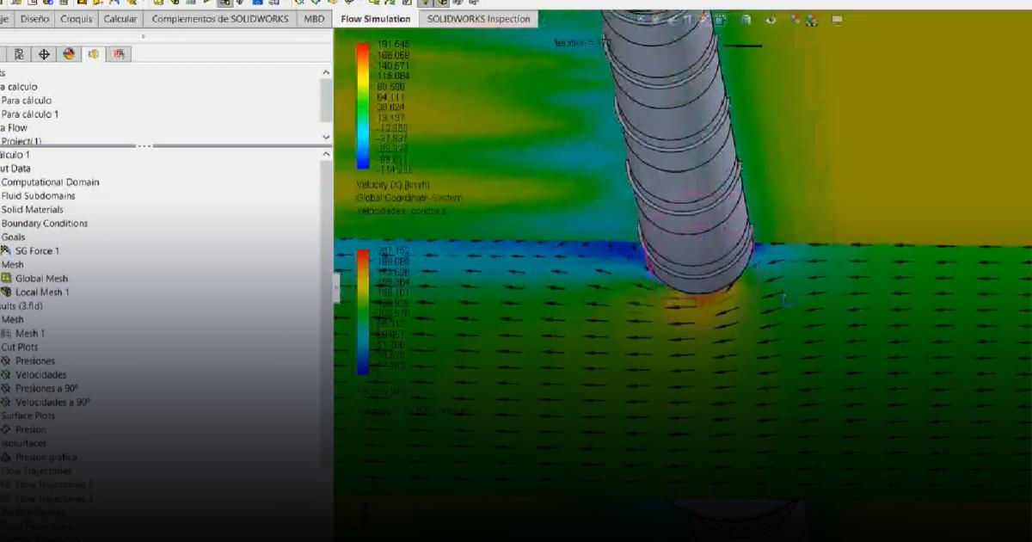This screenshot has width=1032, height=542.
Task: Select the Flow Simulation analysis tree tab
Action: click(94, 54)
